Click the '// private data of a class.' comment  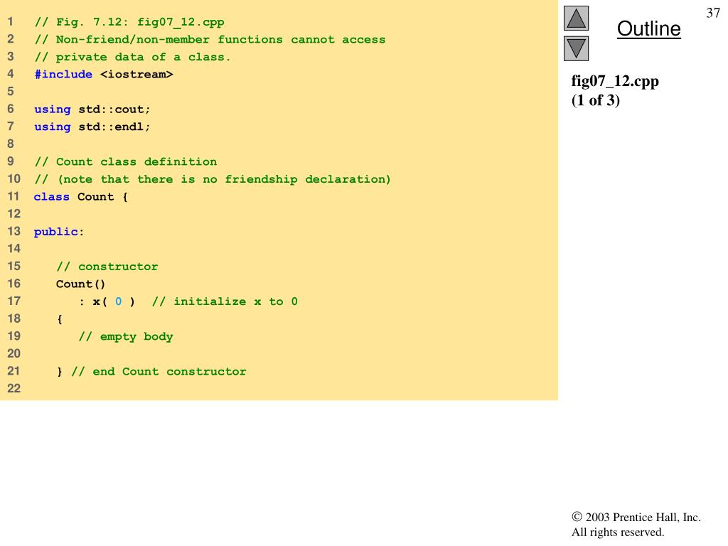tap(132, 57)
